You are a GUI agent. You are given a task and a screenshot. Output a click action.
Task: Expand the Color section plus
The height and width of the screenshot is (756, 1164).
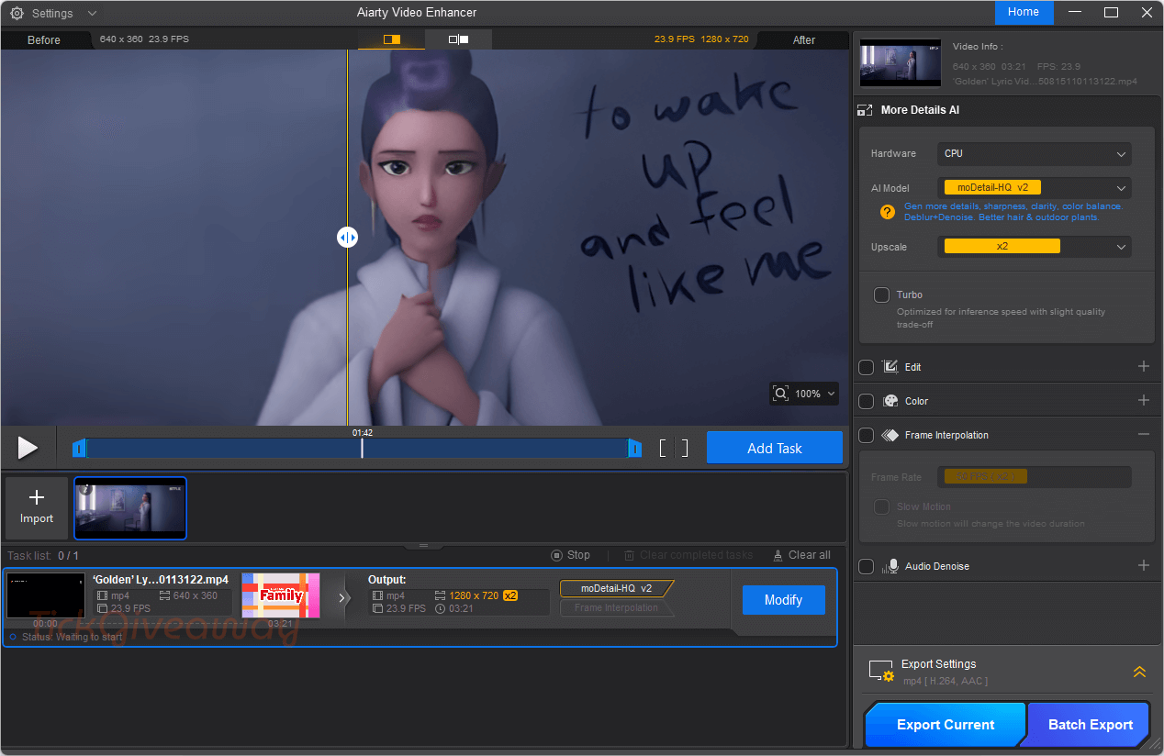(x=1143, y=401)
